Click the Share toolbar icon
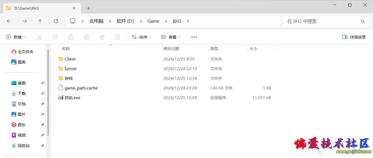The image size is (373, 158). click(102, 37)
